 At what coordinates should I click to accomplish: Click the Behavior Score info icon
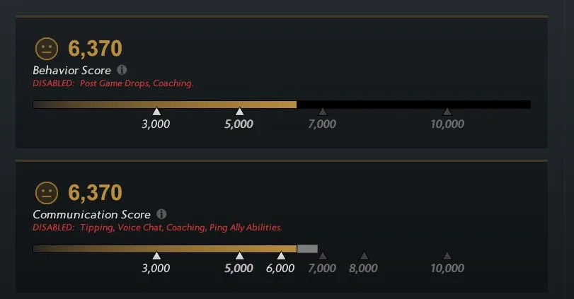pos(122,70)
